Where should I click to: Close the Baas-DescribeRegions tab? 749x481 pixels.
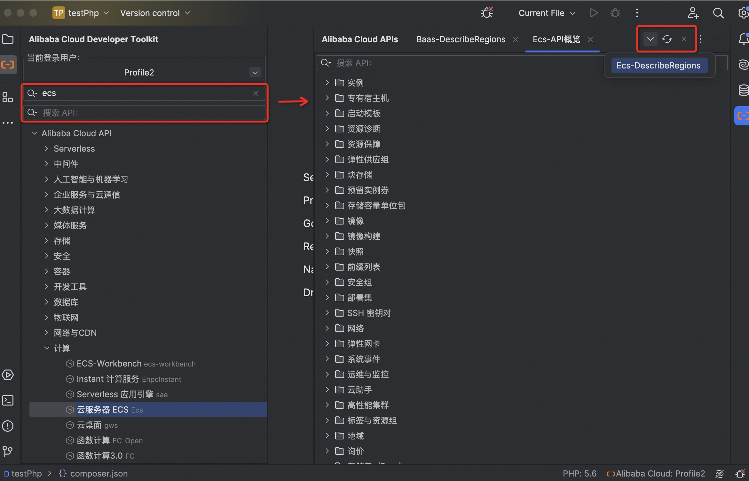pos(516,40)
